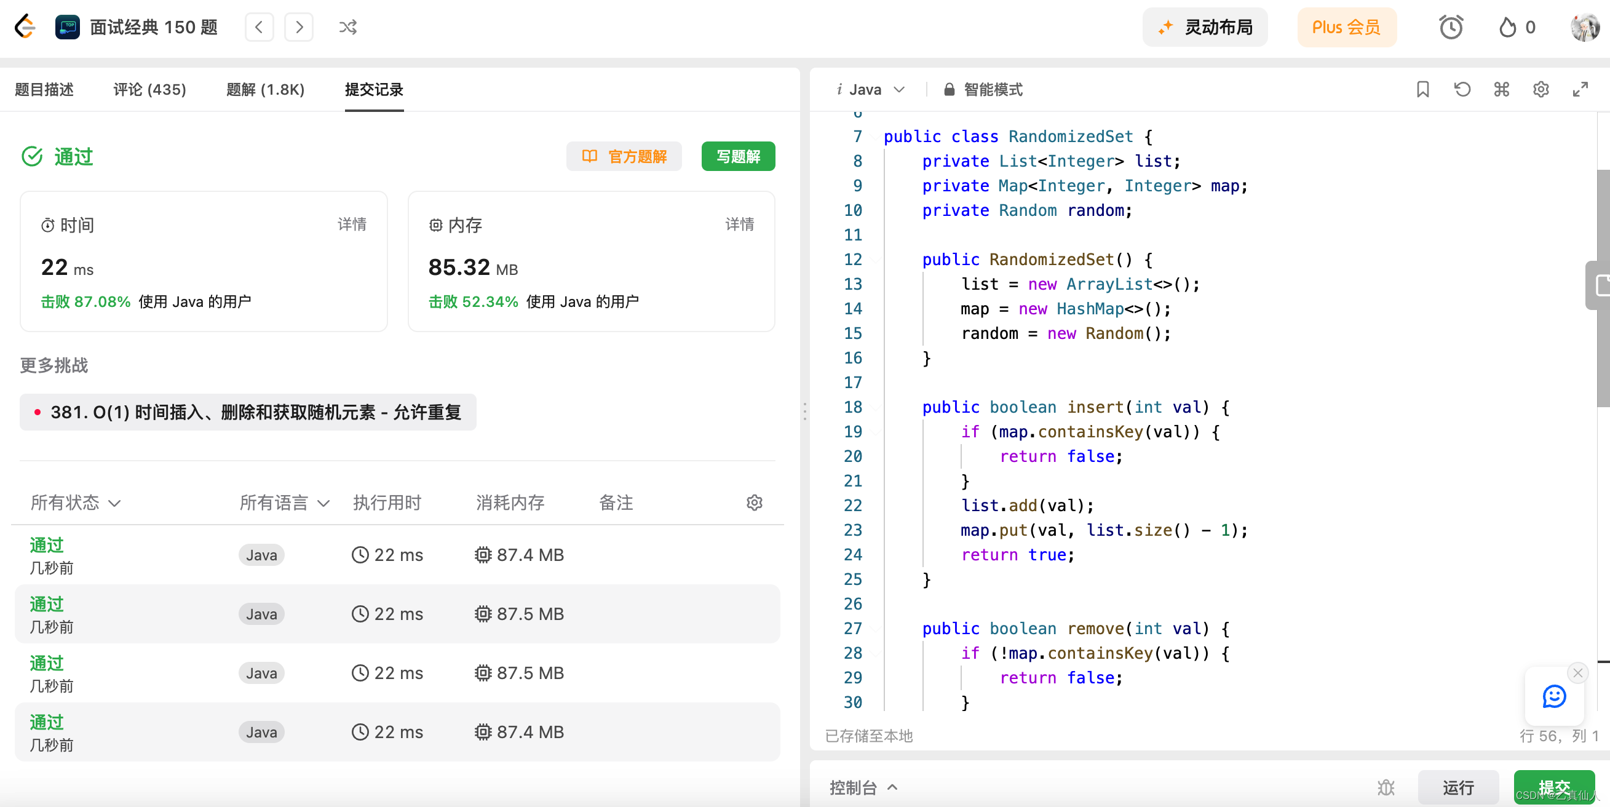The width and height of the screenshot is (1610, 807).
Task: Open keyboard shortcuts command icon
Action: click(x=1501, y=89)
